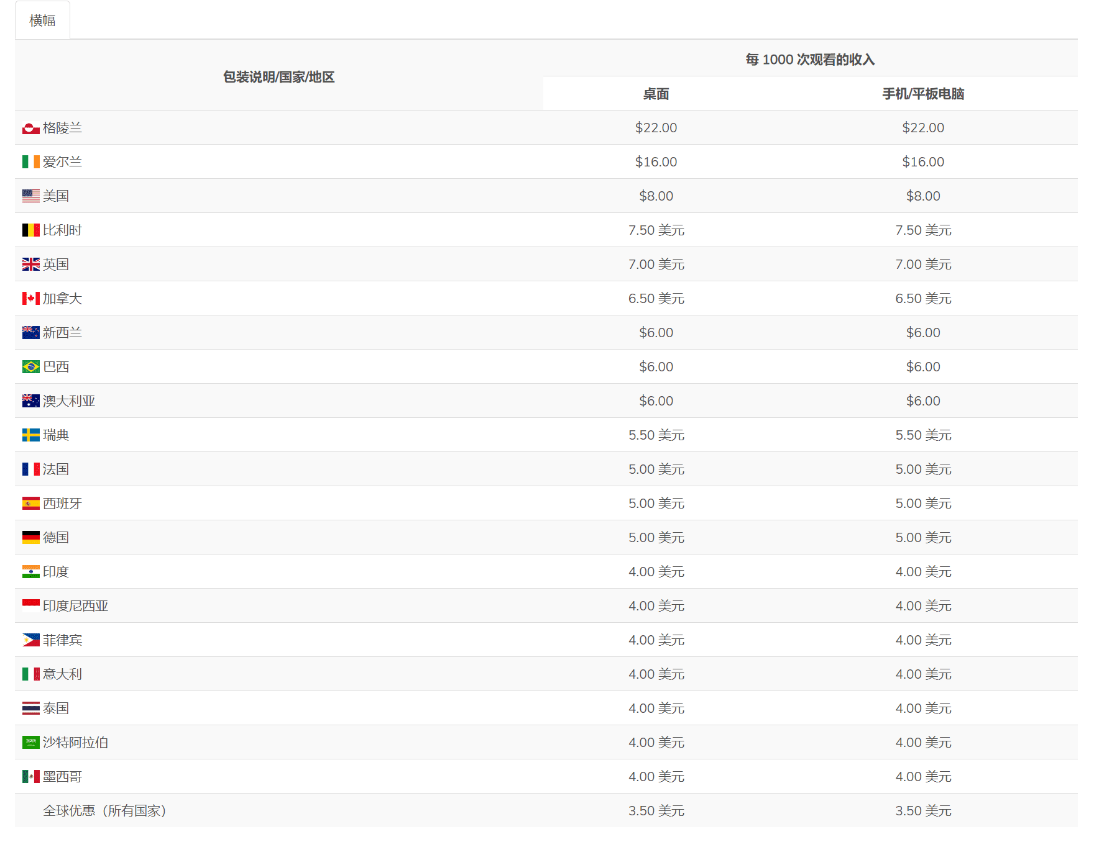
Task: Click the Belgium flag icon
Action: (x=29, y=230)
